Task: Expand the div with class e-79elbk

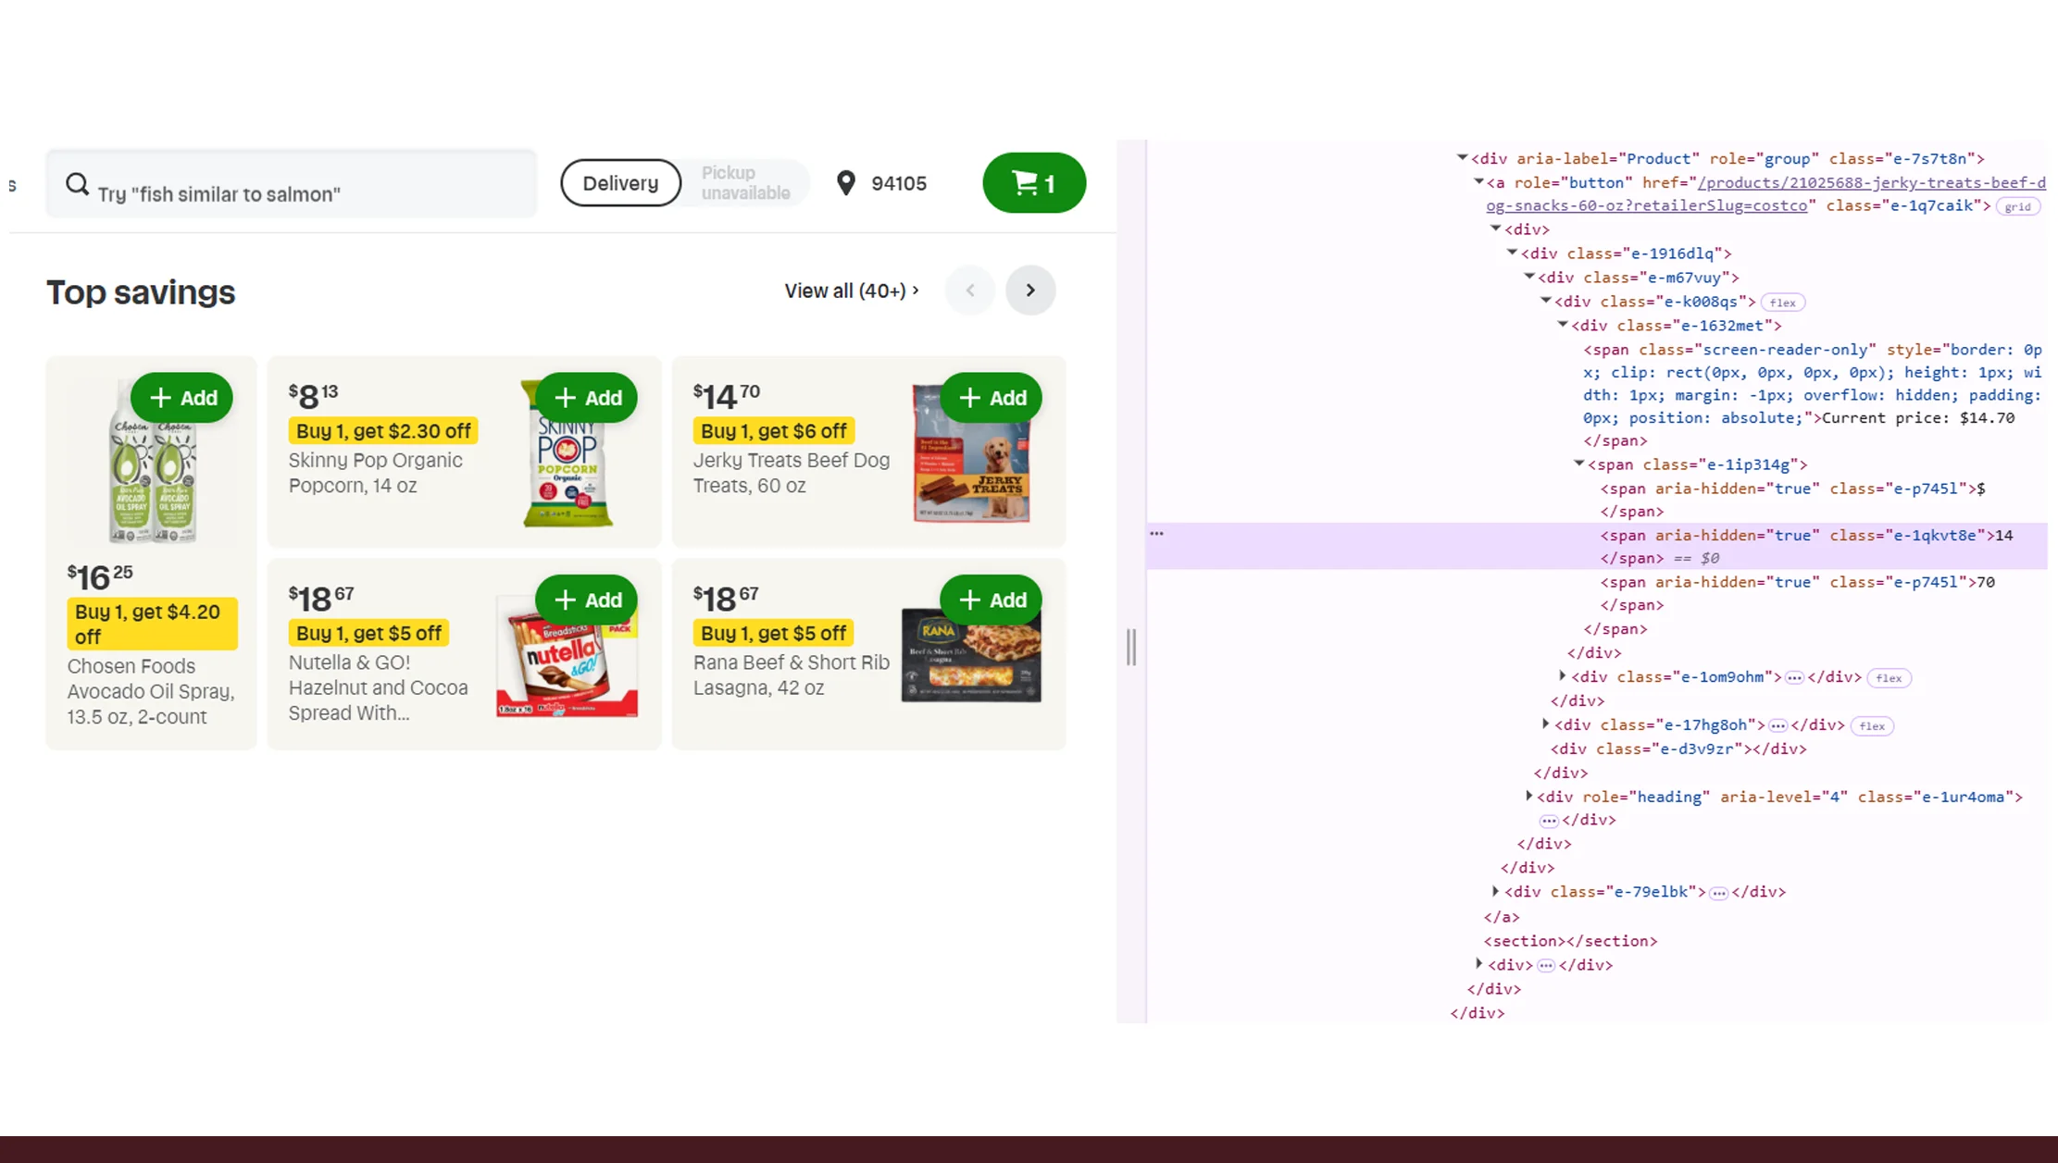Action: point(1494,891)
